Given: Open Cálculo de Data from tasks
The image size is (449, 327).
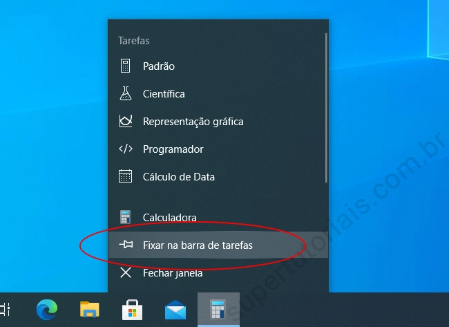Looking at the screenshot, I should (x=218, y=176).
